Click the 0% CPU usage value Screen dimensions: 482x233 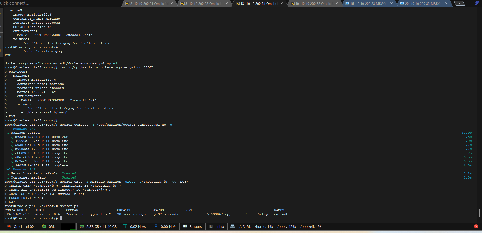tap(52, 227)
